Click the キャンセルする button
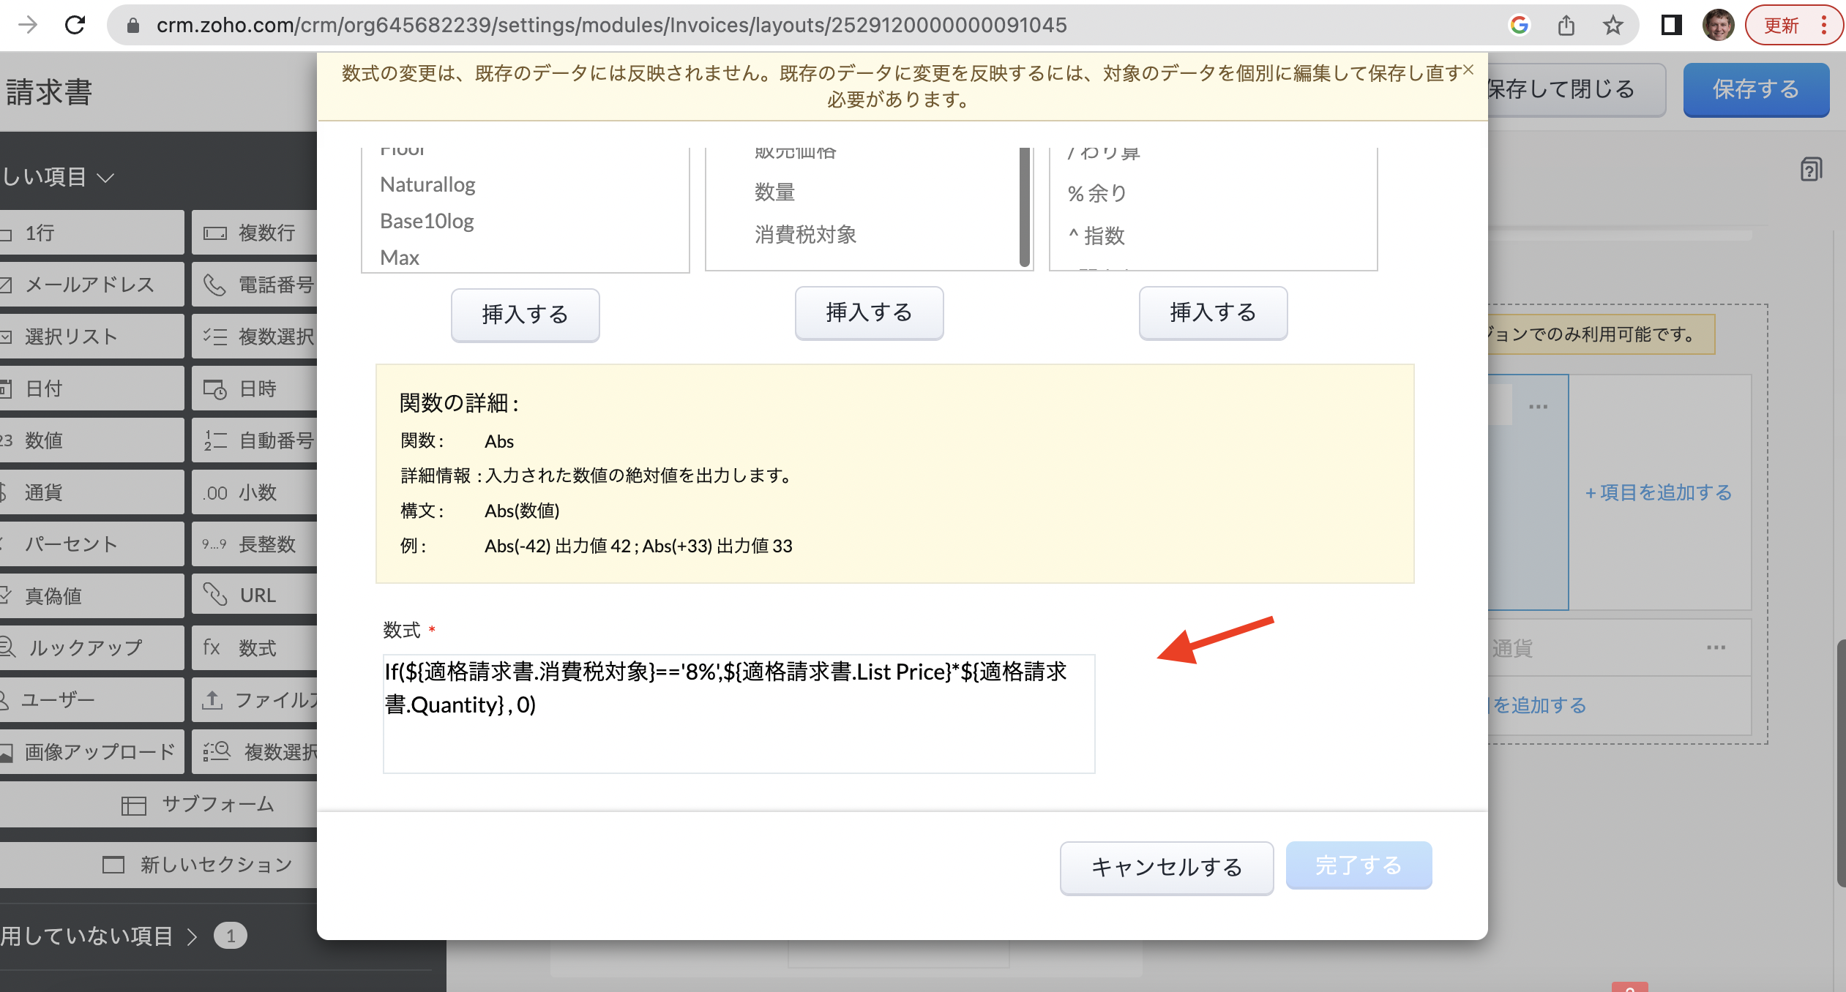The width and height of the screenshot is (1846, 992). click(1166, 867)
